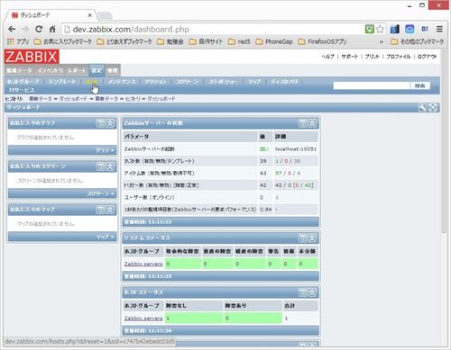
Task: Go back with the browser back arrow
Action: (x=12, y=29)
